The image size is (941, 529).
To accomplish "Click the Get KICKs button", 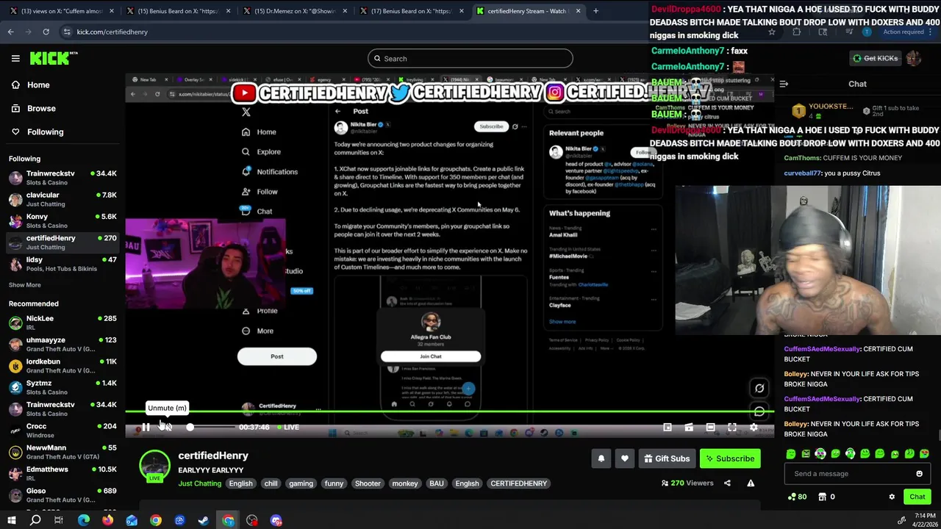I will point(875,58).
